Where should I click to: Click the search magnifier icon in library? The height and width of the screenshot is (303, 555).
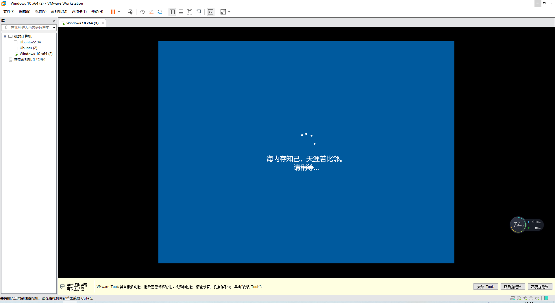coord(6,27)
